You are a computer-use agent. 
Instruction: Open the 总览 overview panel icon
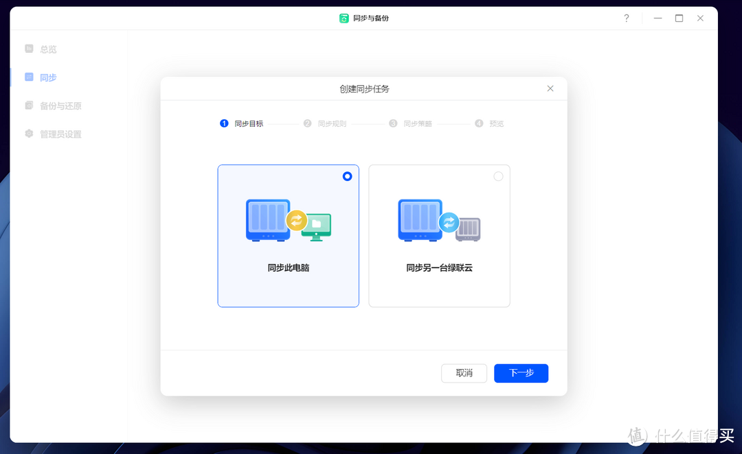28,49
